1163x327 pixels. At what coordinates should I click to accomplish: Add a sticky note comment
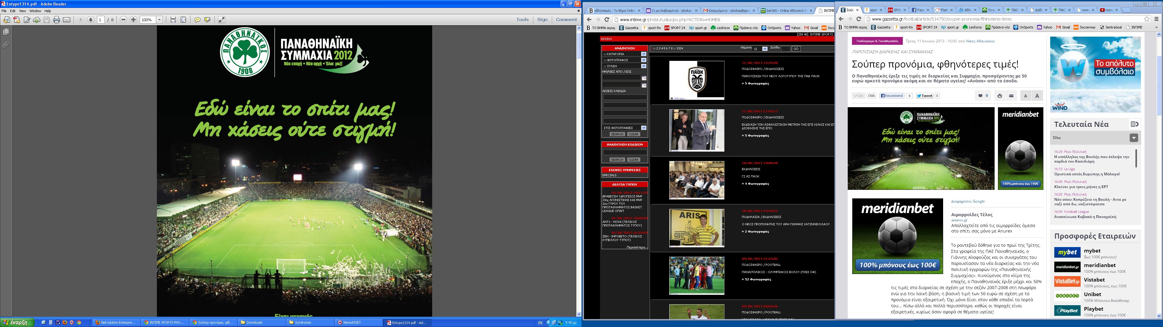point(197,20)
